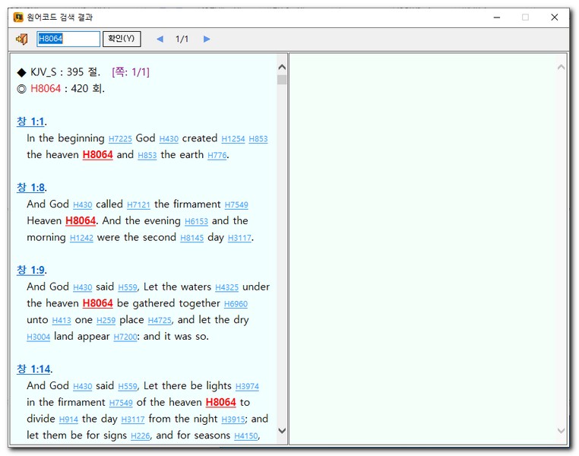Click Strong's code H776 after 'earth'
Viewport: 579px width, 456px height.
point(217,156)
